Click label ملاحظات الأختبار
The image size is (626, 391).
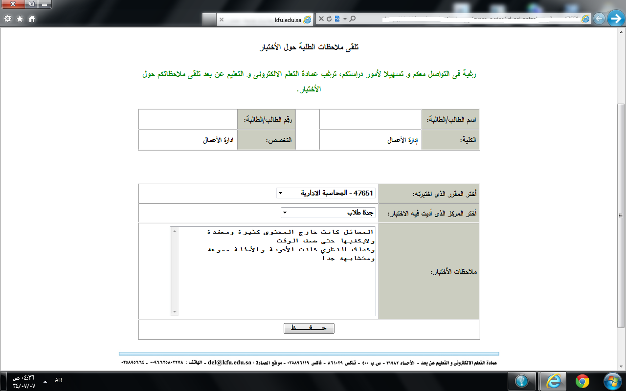point(454,271)
